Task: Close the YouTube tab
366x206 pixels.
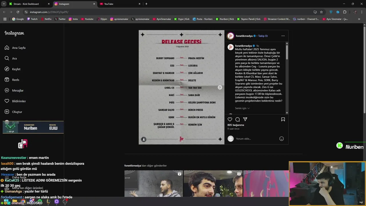Action: [140, 4]
